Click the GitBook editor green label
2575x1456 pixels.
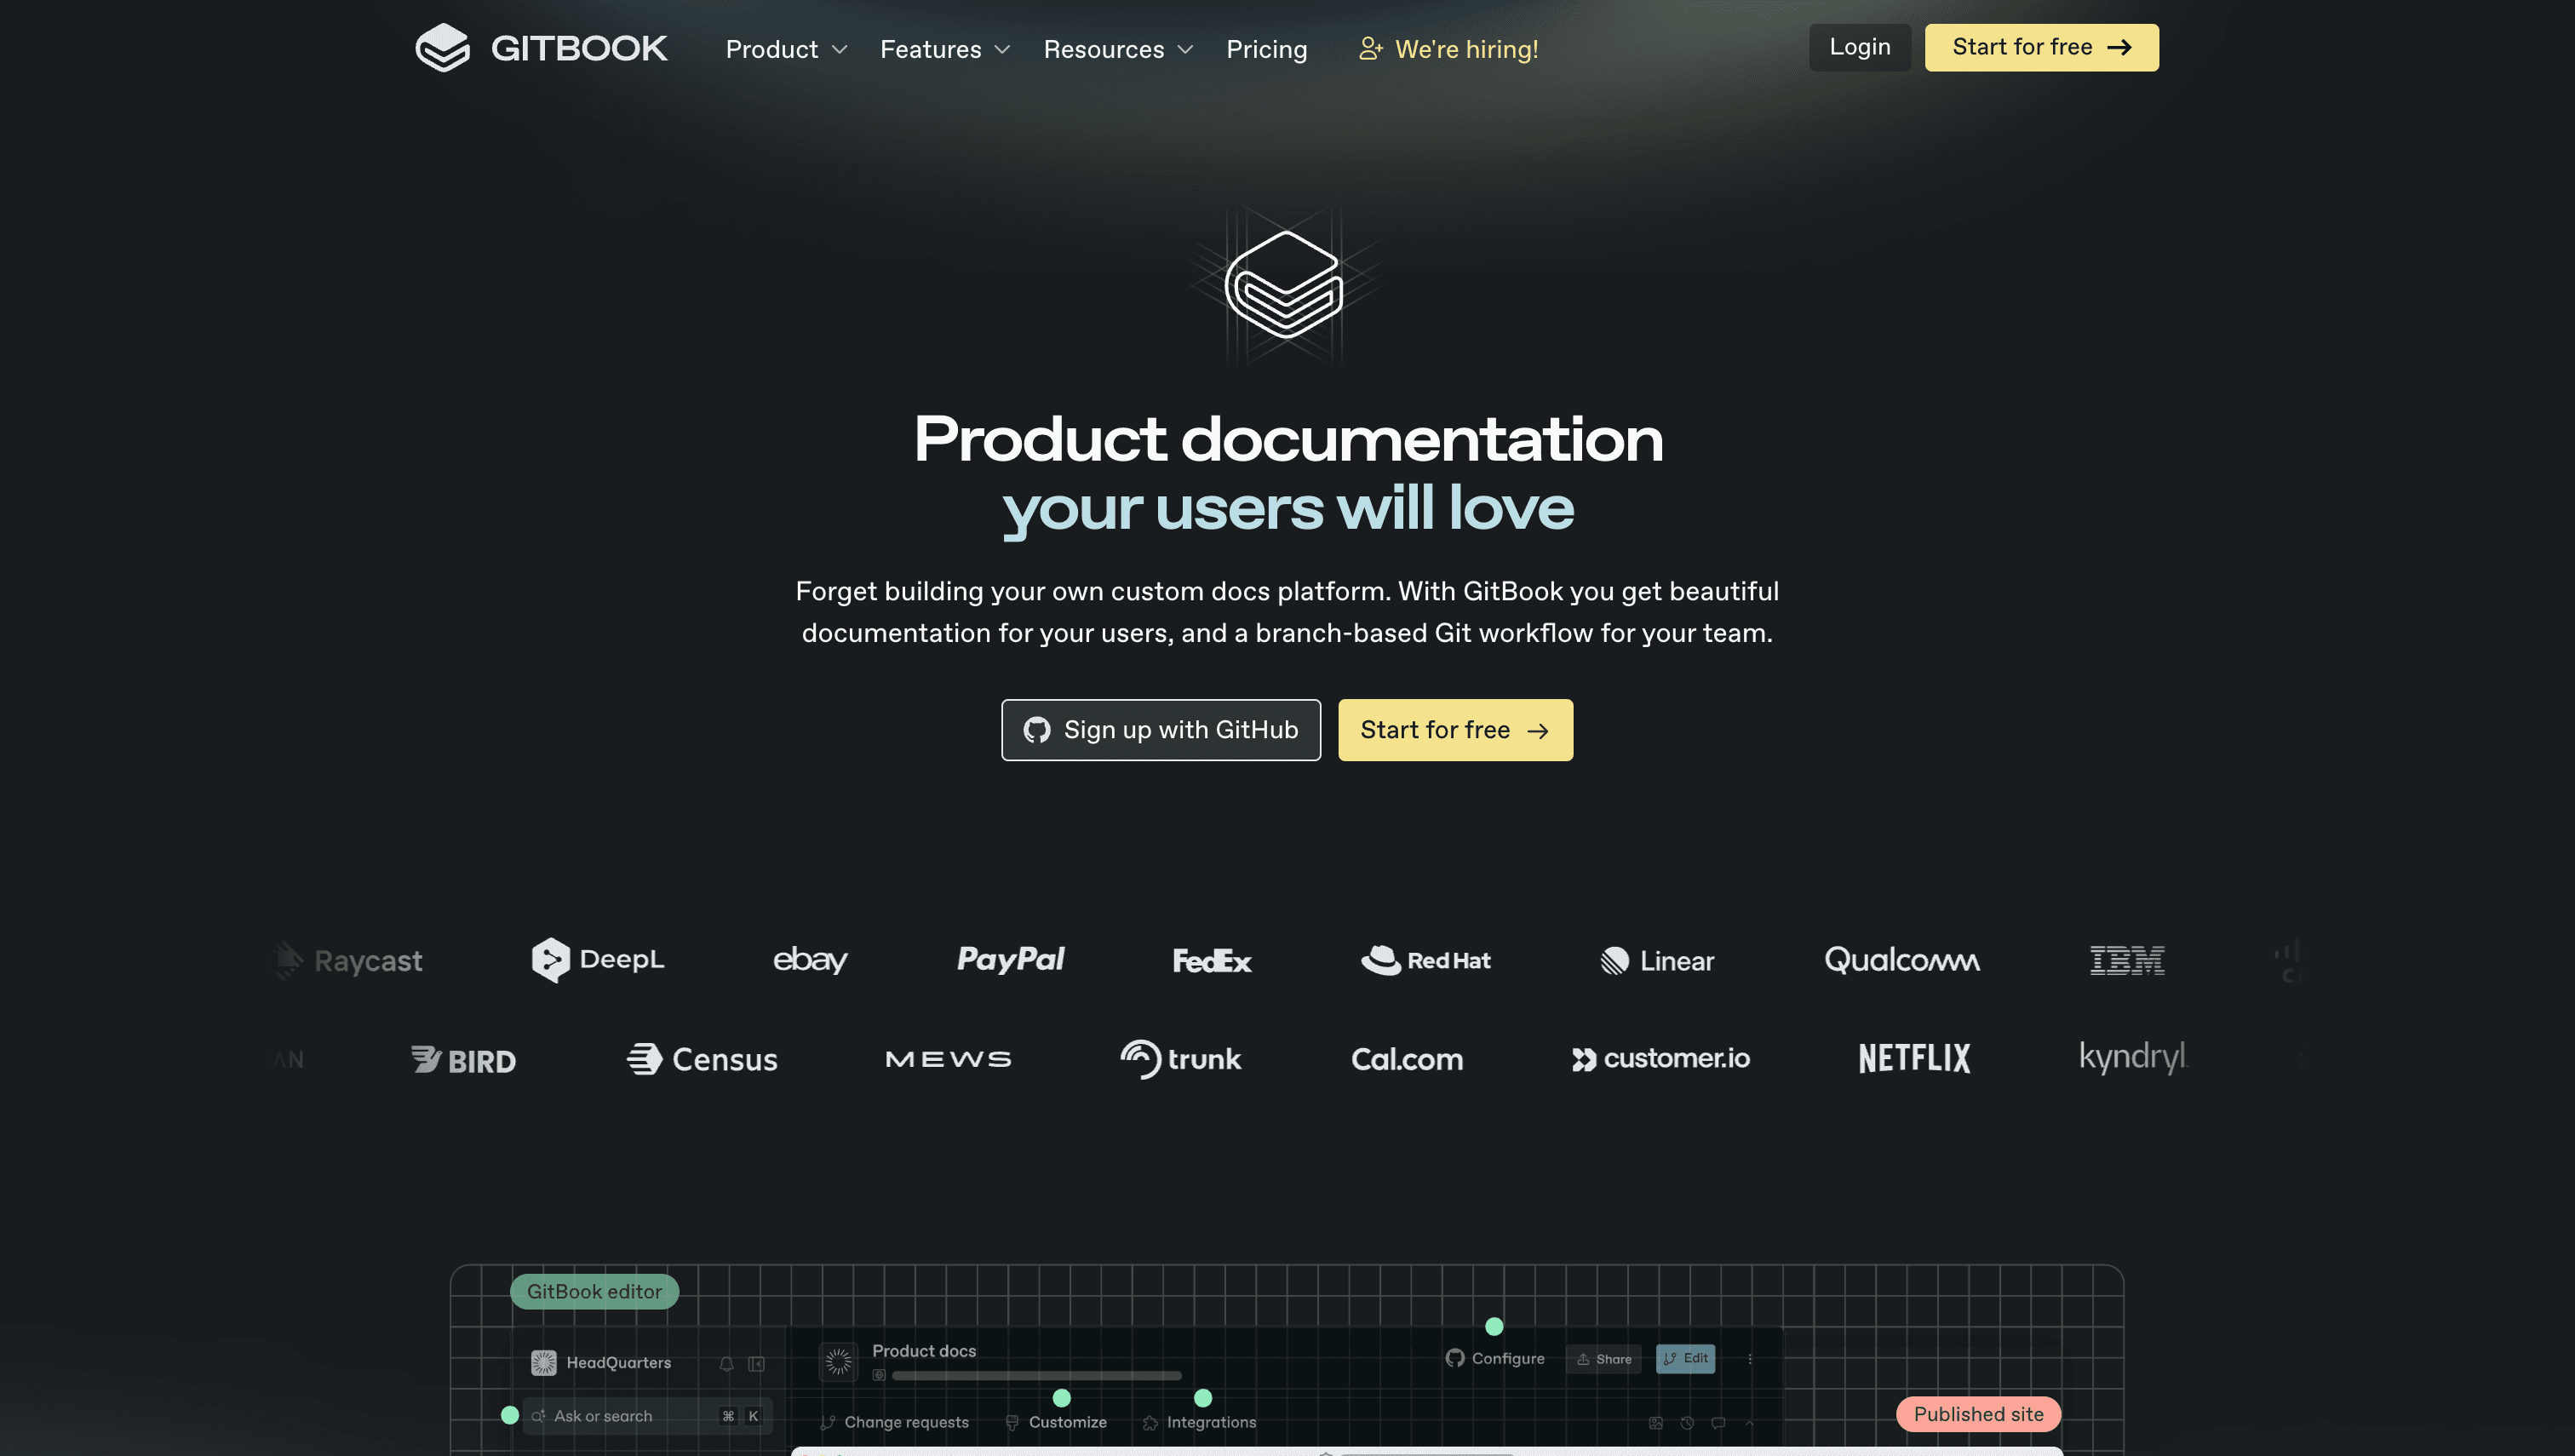point(594,1291)
